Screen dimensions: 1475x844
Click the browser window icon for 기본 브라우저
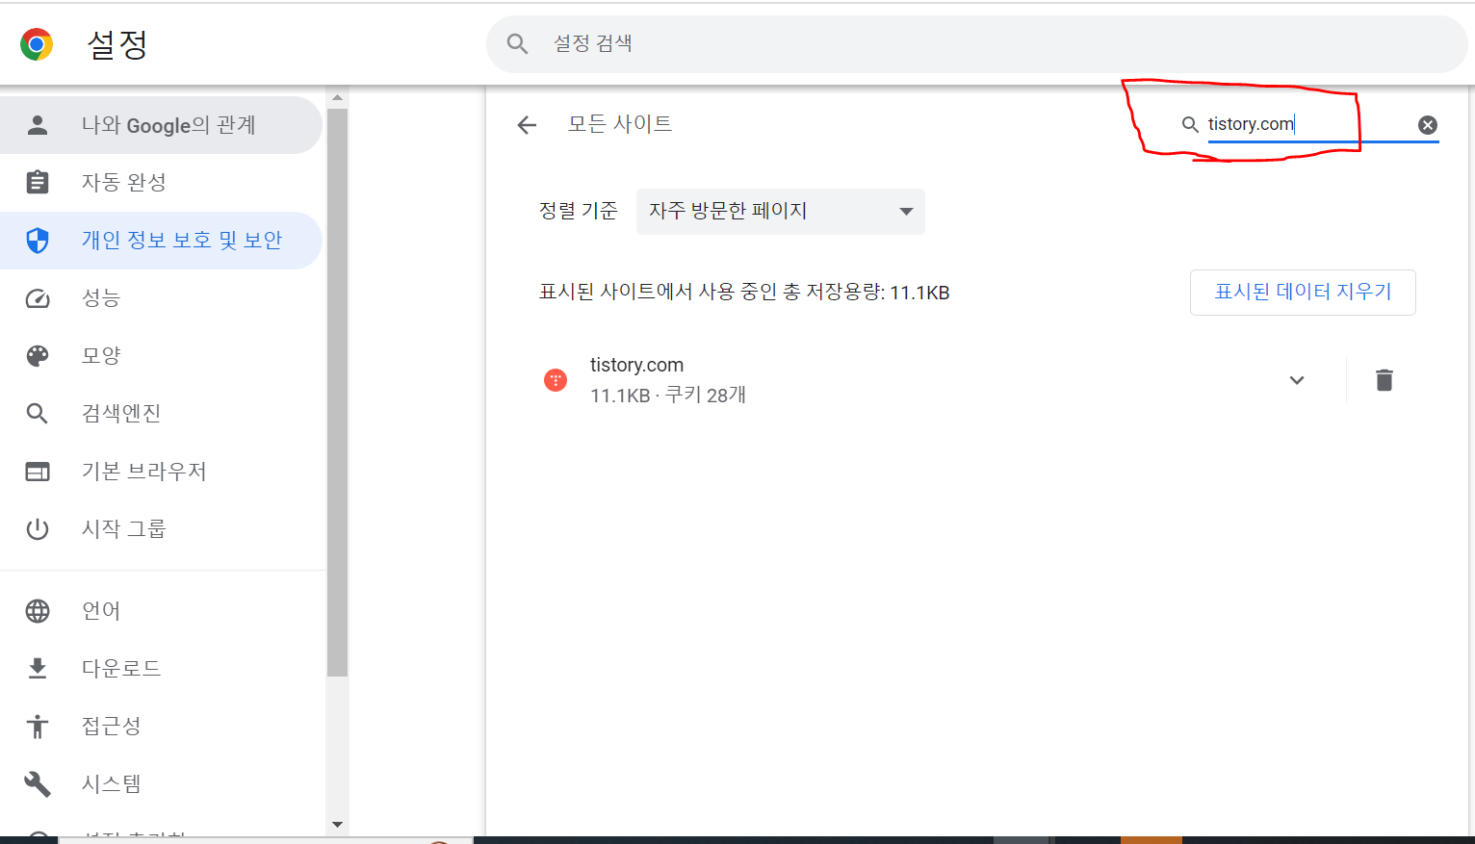(x=38, y=472)
